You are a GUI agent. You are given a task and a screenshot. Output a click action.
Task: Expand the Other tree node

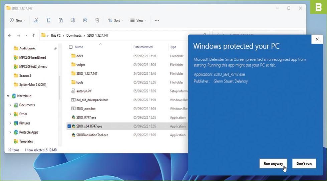[x=10, y=114]
